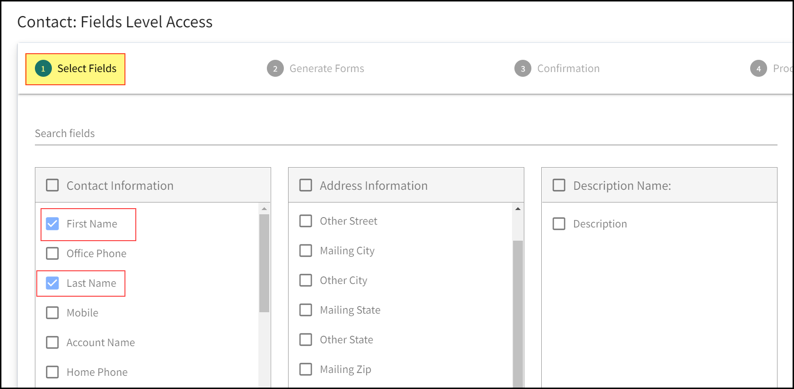The image size is (794, 389).
Task: Select all Contact Information fields
Action: pos(52,185)
